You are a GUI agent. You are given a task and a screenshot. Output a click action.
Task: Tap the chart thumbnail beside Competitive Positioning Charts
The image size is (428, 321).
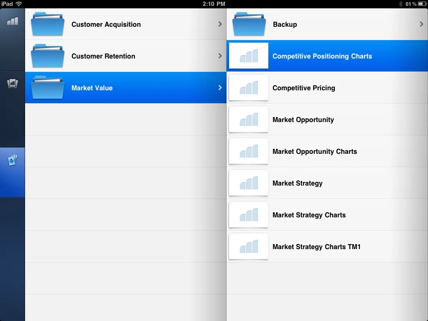pyautogui.click(x=248, y=56)
